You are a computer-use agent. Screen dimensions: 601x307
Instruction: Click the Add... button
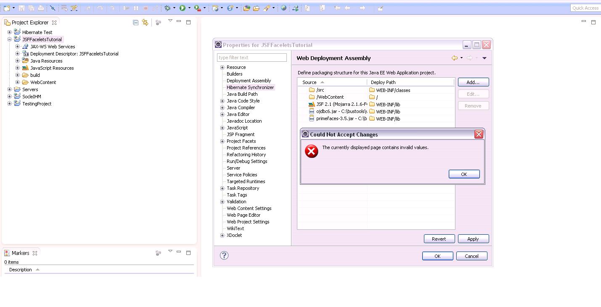473,82
